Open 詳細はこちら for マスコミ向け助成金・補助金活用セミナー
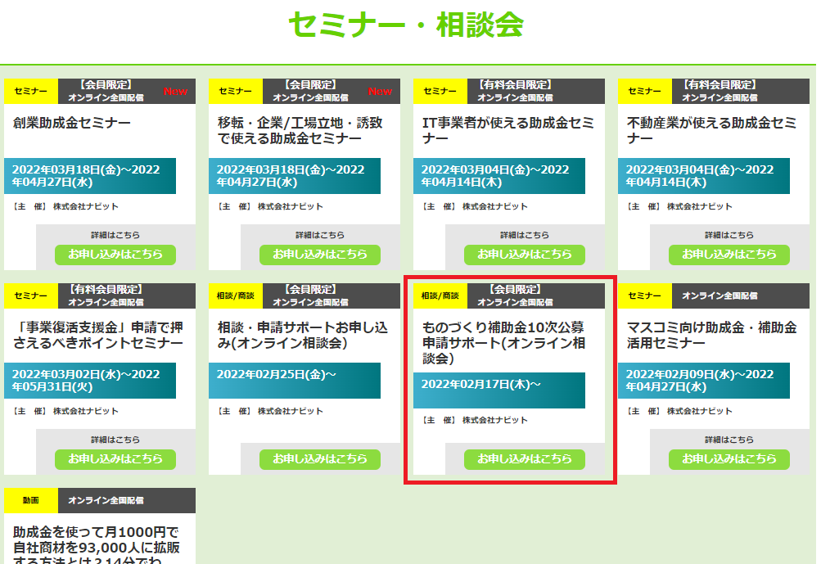This screenshot has height=564, width=821. click(x=729, y=440)
